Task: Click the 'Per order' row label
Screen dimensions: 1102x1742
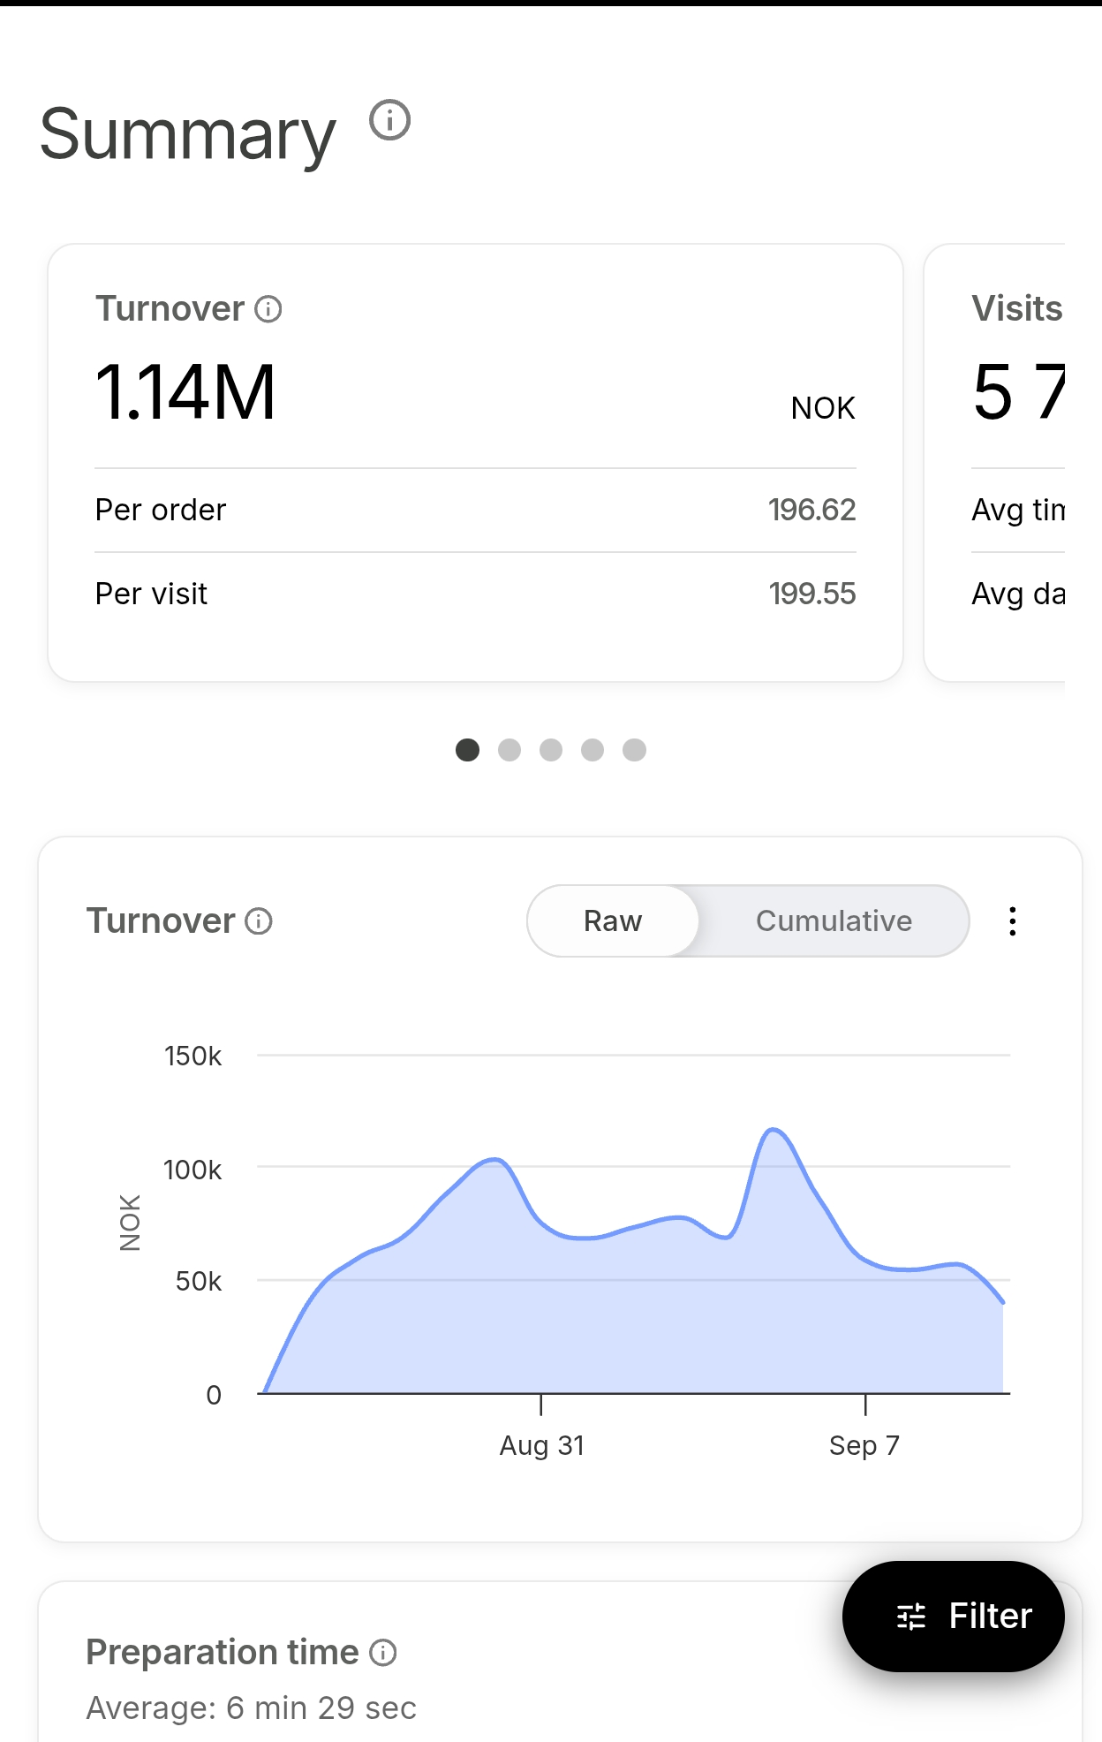Action: (x=161, y=510)
